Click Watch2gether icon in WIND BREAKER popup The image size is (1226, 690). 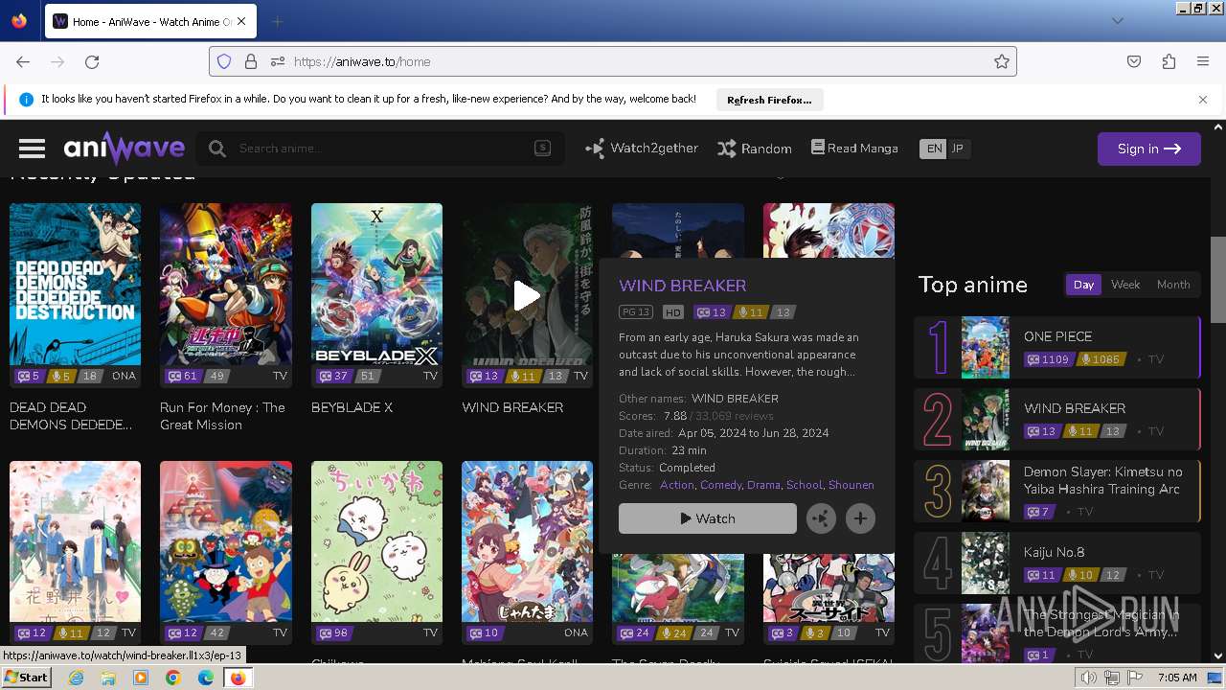pyautogui.click(x=821, y=518)
